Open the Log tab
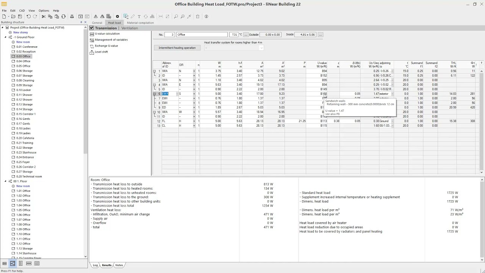This screenshot has height=273, width=485. pos(95,265)
